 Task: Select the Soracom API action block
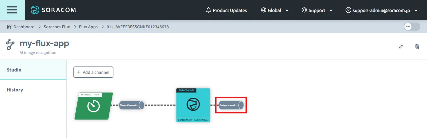pyautogui.click(x=193, y=105)
